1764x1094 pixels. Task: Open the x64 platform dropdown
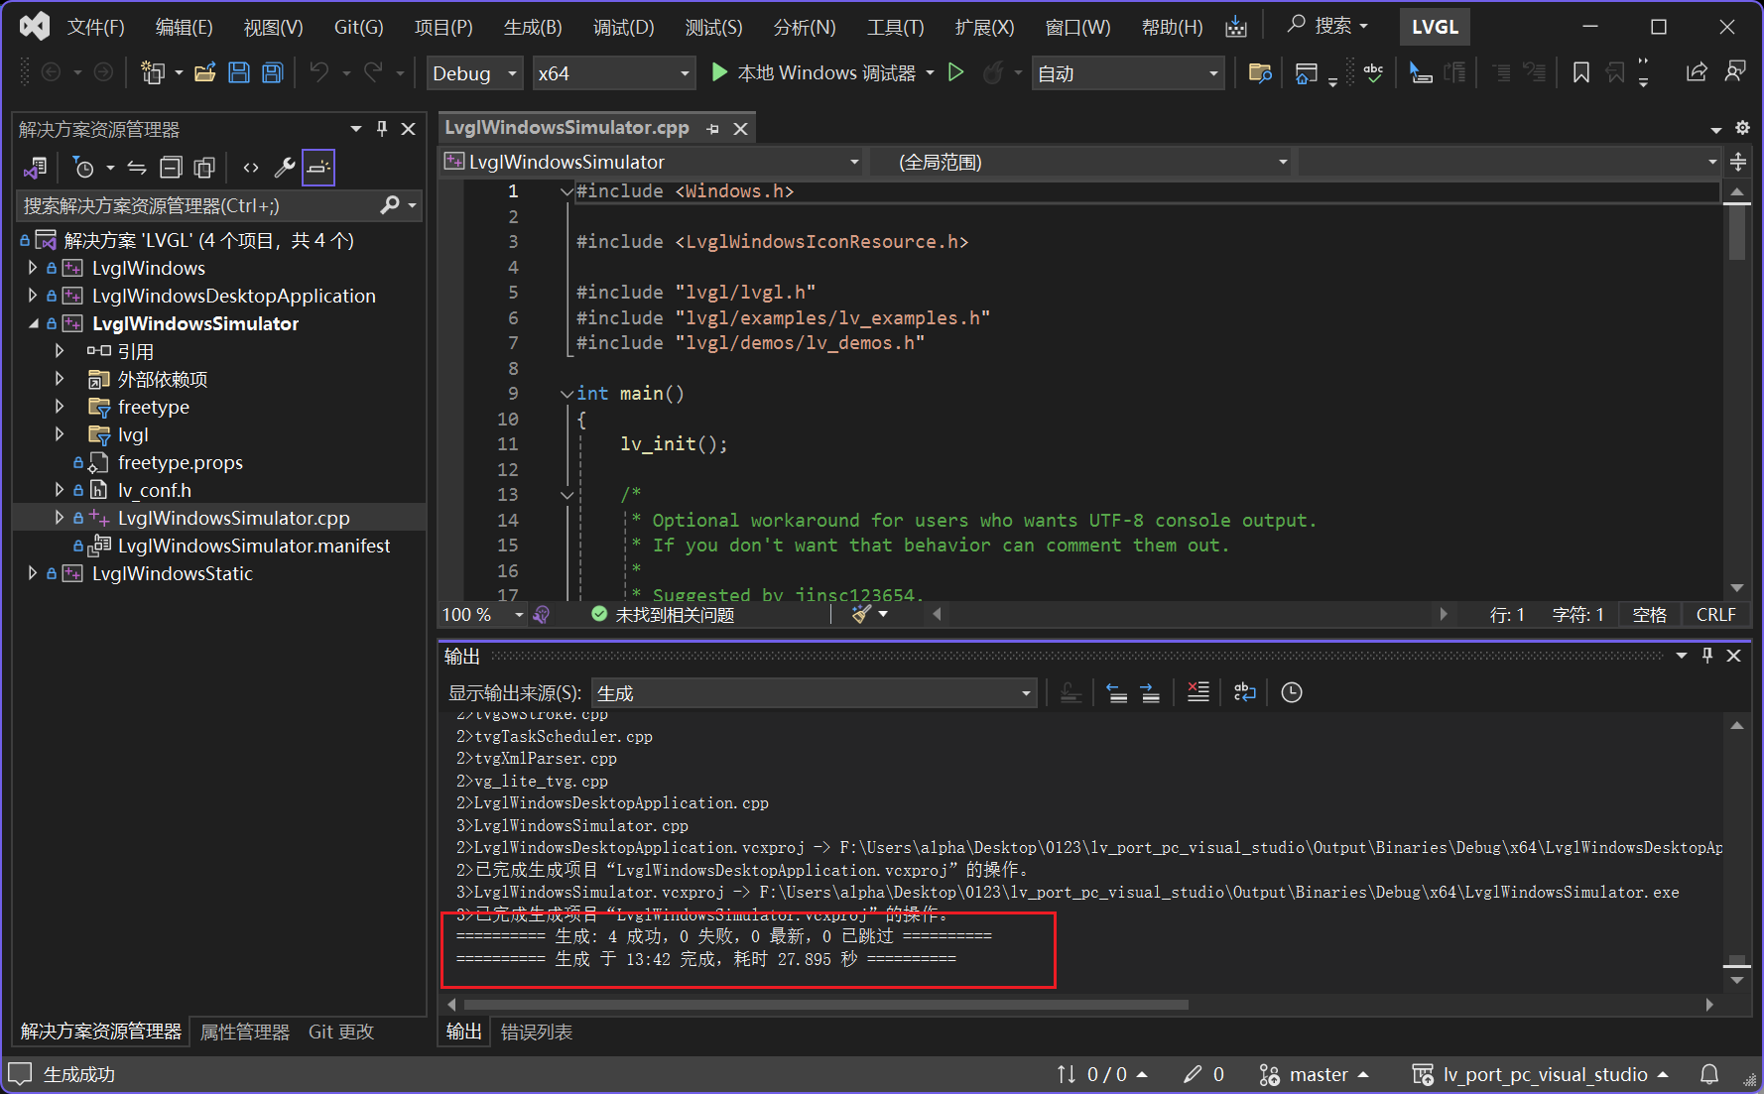(613, 72)
